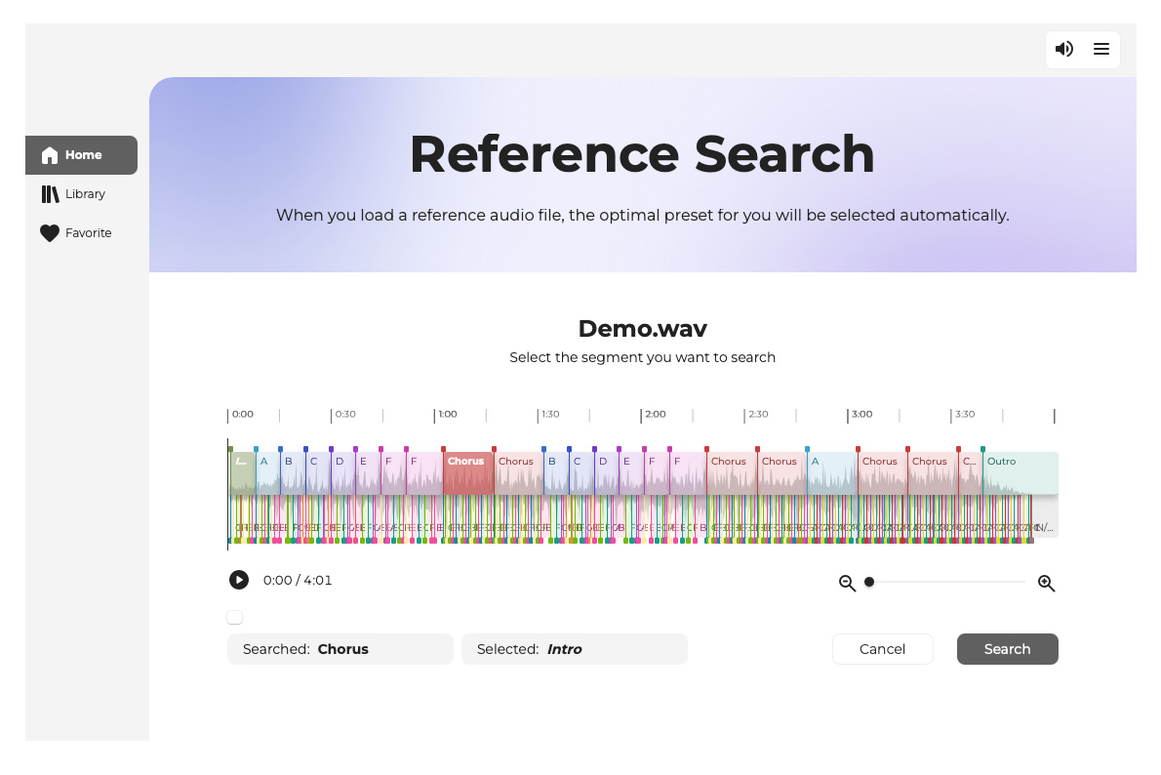Click the Home house icon
Viewport: 1161px width, 775px height.
click(50, 155)
